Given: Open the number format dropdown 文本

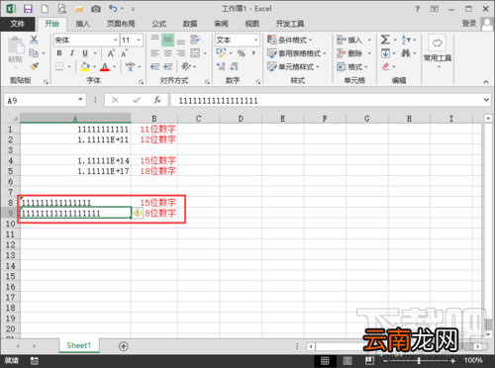Looking at the screenshot, I should tap(255, 40).
